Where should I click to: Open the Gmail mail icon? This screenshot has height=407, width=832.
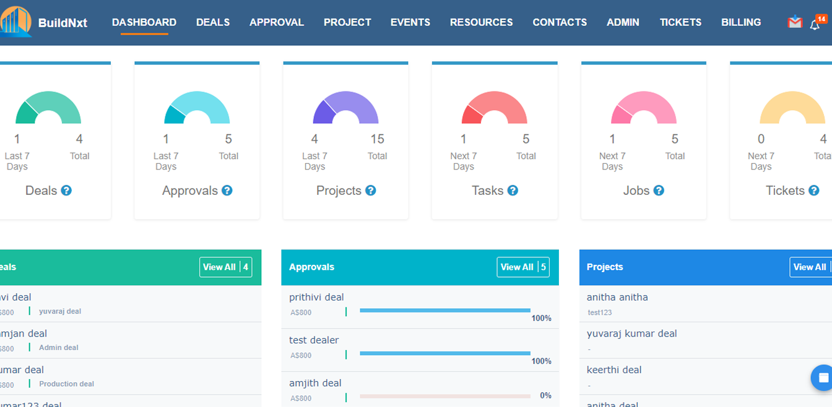click(795, 22)
